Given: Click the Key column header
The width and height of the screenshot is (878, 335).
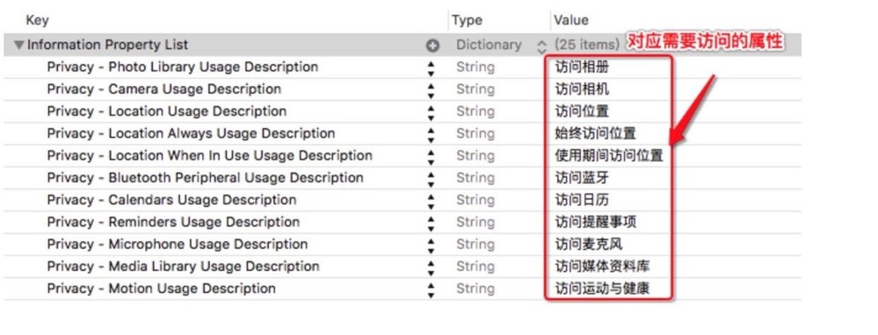Looking at the screenshot, I should 37,21.
